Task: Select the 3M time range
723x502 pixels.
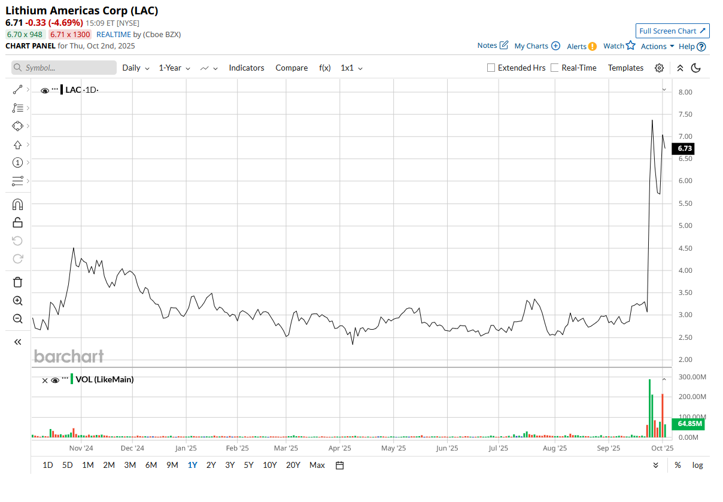Action: pyautogui.click(x=130, y=465)
